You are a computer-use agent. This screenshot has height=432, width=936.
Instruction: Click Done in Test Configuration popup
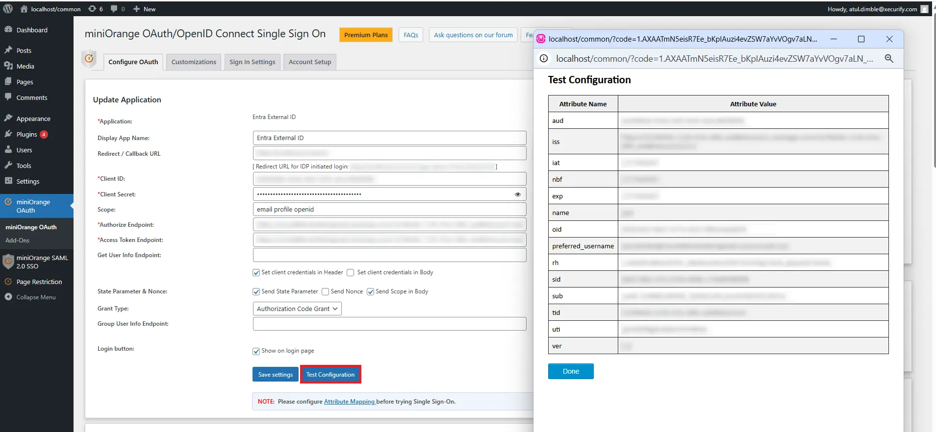pos(571,371)
